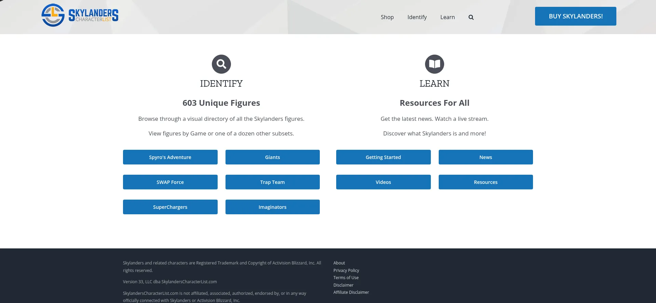Click the IDENTIFY heading
The width and height of the screenshot is (656, 303).
[221, 84]
